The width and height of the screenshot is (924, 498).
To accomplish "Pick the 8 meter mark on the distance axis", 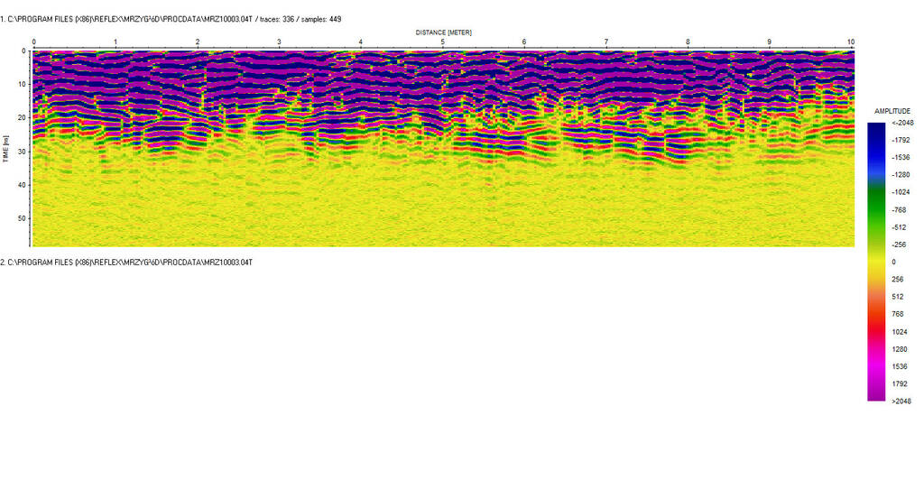I will [x=688, y=42].
